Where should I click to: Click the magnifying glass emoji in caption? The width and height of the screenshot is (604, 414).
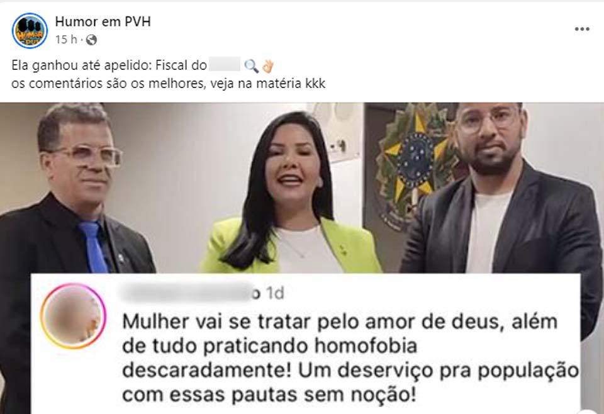pos(252,66)
